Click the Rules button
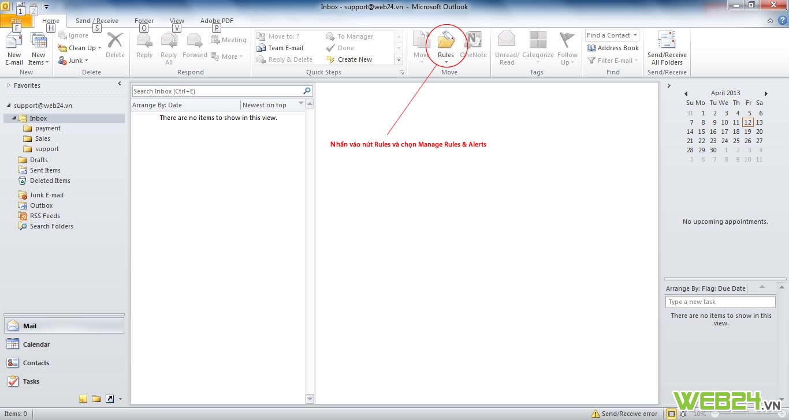The width and height of the screenshot is (789, 420). pos(446,48)
